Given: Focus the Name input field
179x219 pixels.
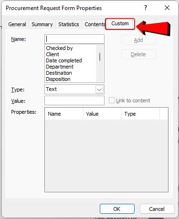Looking at the screenshot, I should [x=74, y=39].
